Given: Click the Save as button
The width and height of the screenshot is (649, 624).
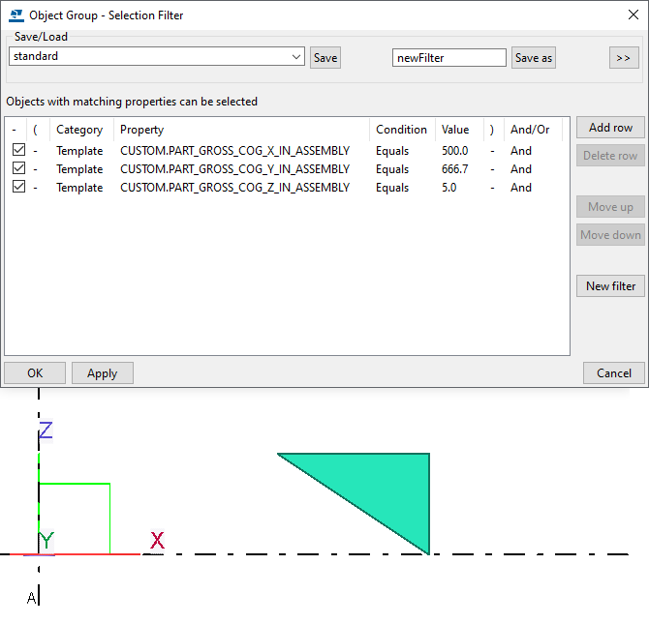Looking at the screenshot, I should pos(534,58).
